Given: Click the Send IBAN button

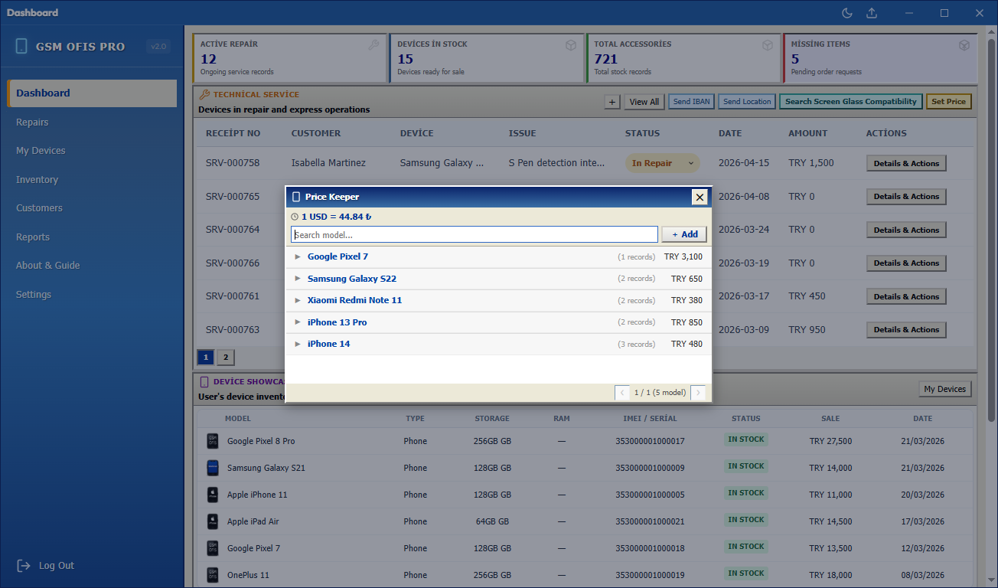Looking at the screenshot, I should (692, 102).
